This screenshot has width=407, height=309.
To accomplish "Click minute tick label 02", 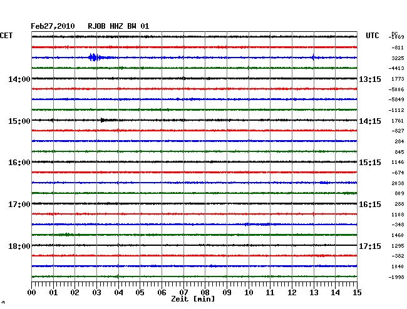I will 75,293.
